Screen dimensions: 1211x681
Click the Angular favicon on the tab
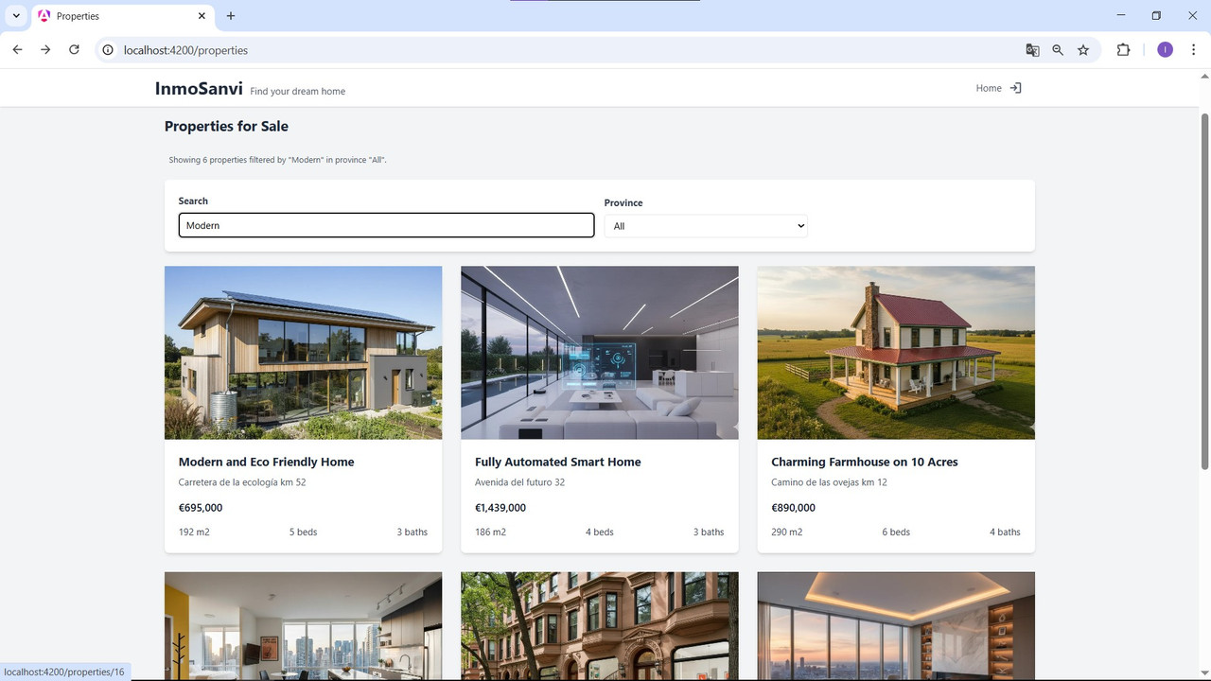(44, 16)
